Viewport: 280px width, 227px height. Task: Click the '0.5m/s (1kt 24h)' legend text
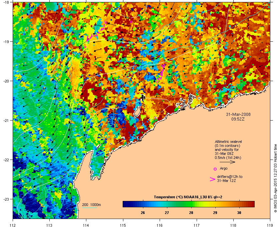(x=228, y=158)
